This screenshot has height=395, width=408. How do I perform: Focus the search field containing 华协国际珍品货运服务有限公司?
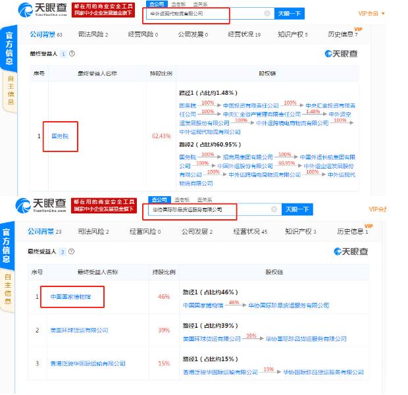pyautogui.click(x=204, y=209)
